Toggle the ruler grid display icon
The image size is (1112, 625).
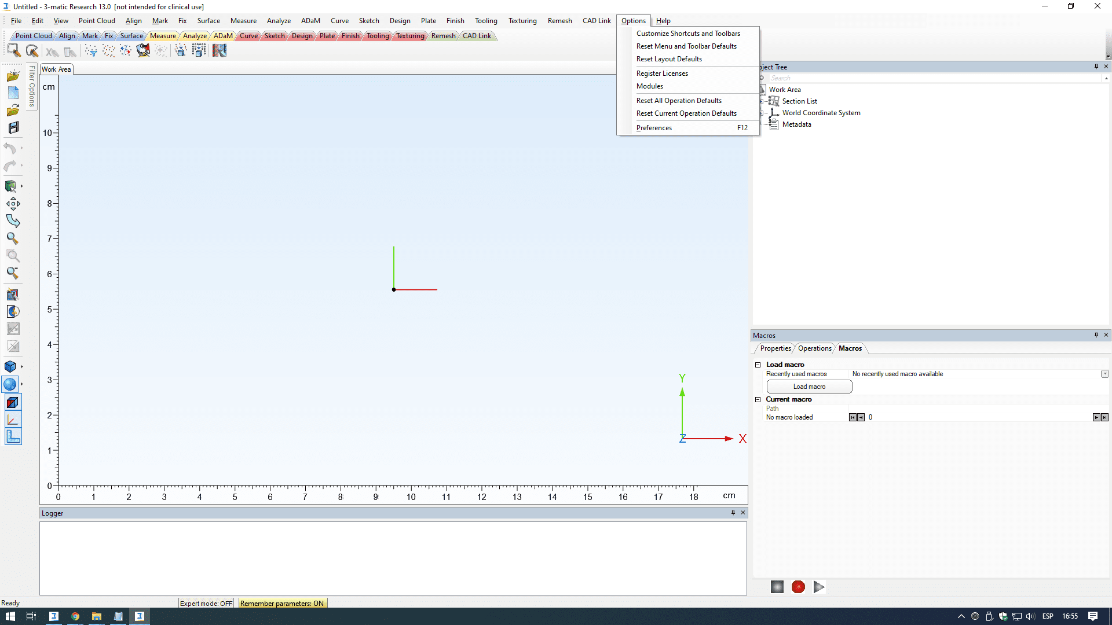point(13,437)
